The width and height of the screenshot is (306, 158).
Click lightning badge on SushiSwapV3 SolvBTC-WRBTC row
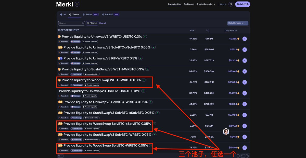pos(155,135)
